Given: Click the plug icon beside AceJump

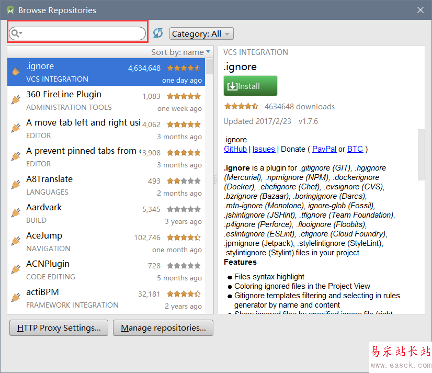Looking at the screenshot, I should 16,241.
